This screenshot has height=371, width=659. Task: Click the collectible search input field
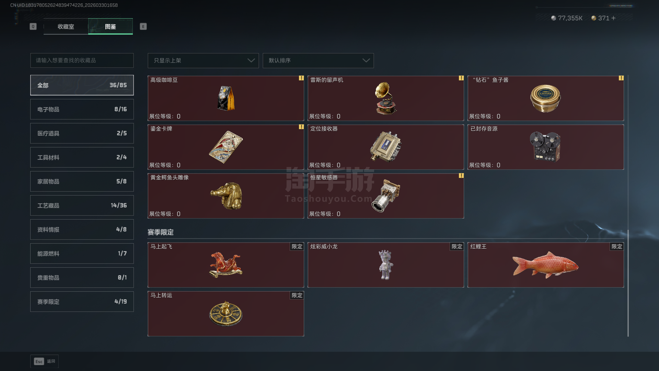point(82,60)
